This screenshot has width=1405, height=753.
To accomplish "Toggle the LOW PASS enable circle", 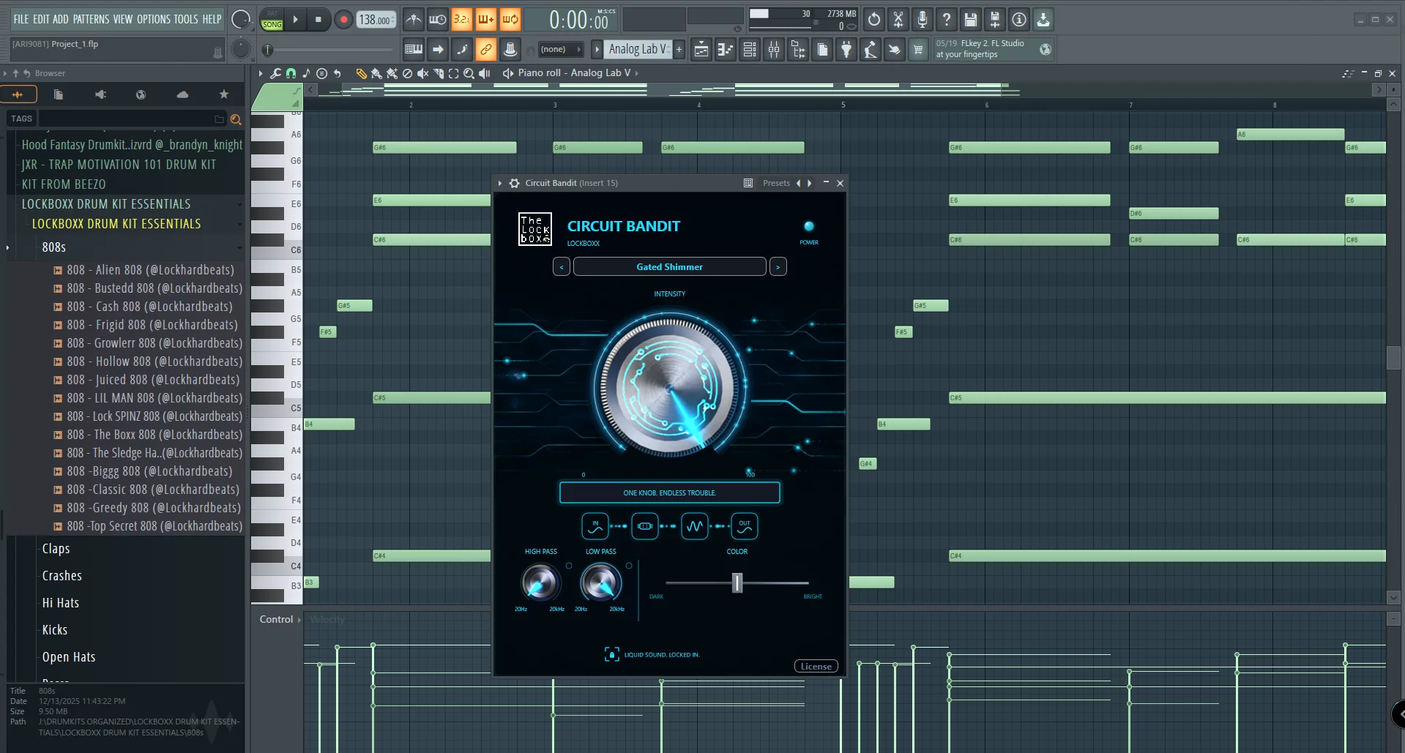I will [x=629, y=566].
